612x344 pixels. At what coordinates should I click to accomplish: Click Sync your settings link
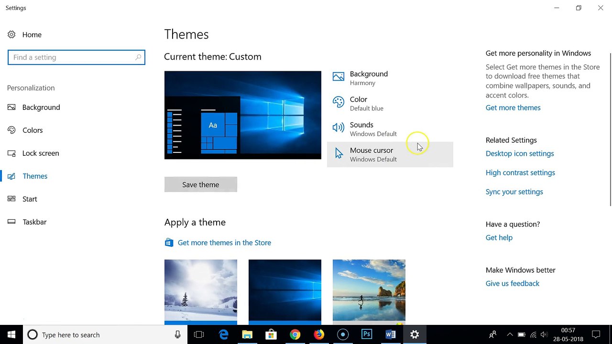point(514,192)
